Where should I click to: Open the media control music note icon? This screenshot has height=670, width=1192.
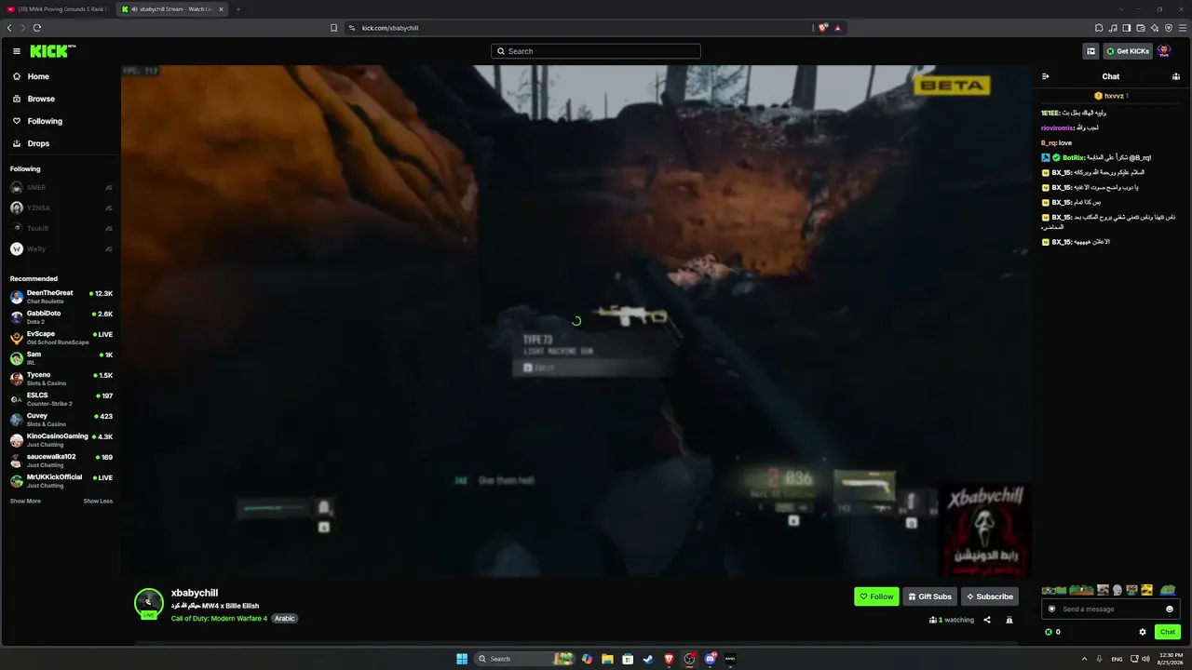click(x=1113, y=28)
